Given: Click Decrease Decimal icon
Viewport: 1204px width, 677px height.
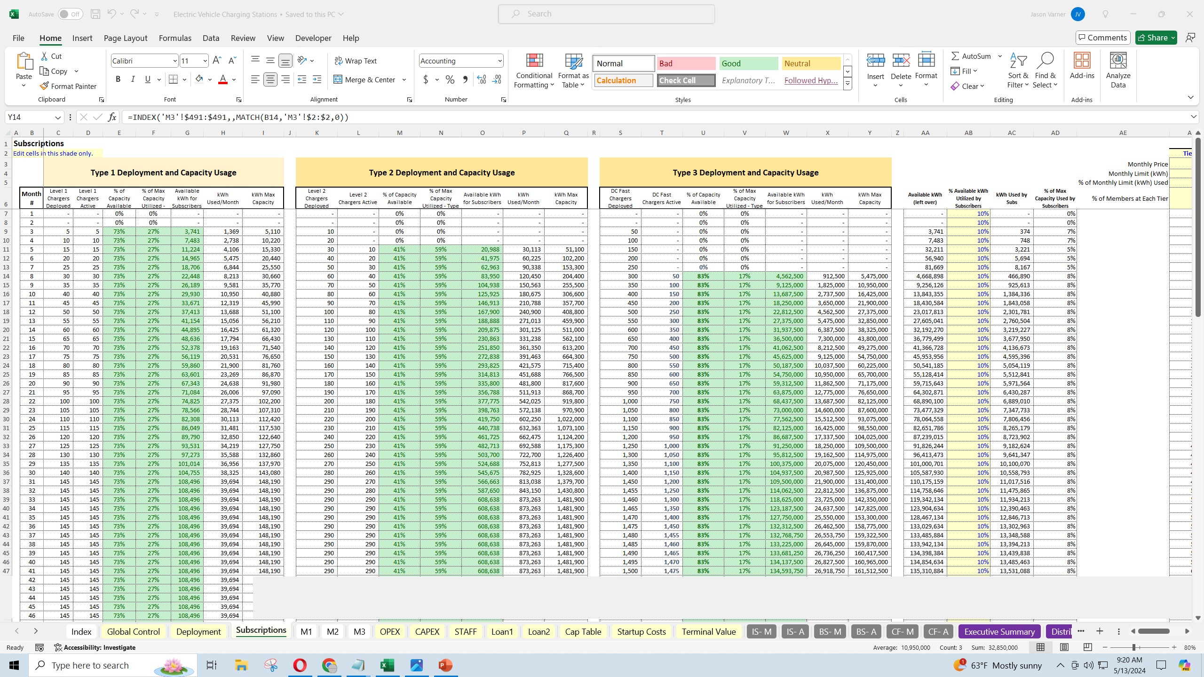Looking at the screenshot, I should tap(497, 79).
